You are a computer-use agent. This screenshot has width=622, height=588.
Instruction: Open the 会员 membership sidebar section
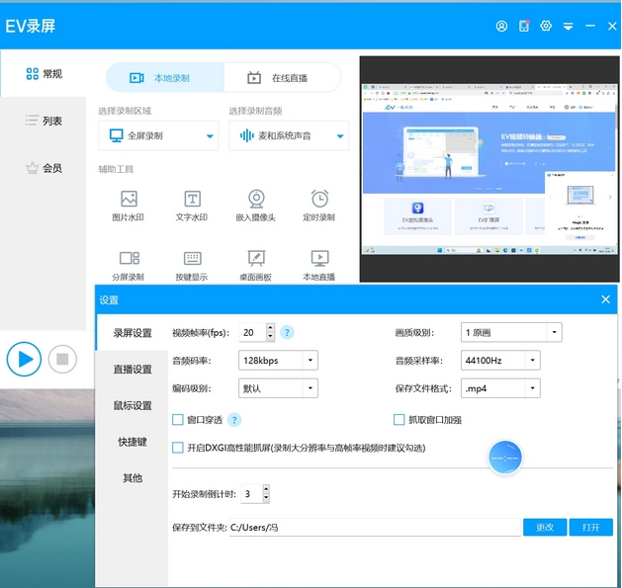[44, 168]
